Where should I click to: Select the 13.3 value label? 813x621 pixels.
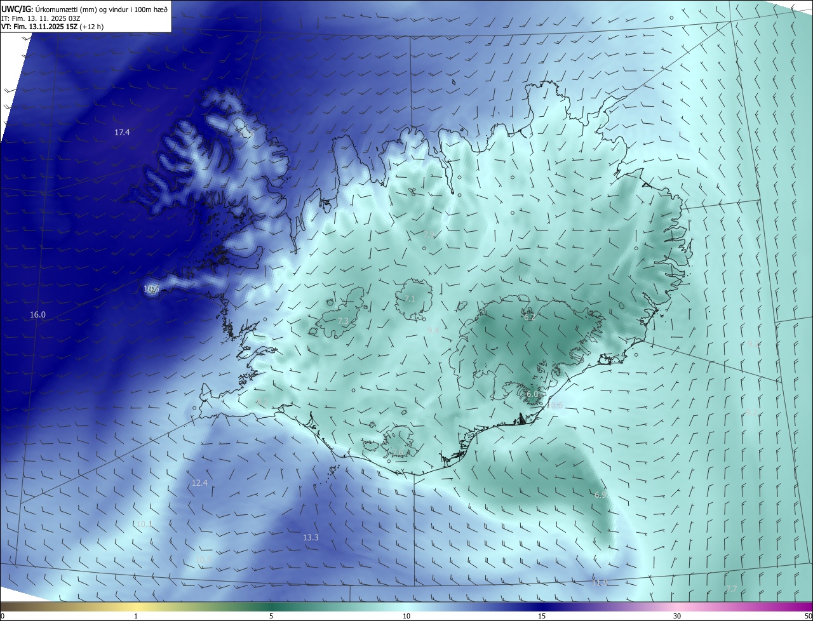coord(311,538)
